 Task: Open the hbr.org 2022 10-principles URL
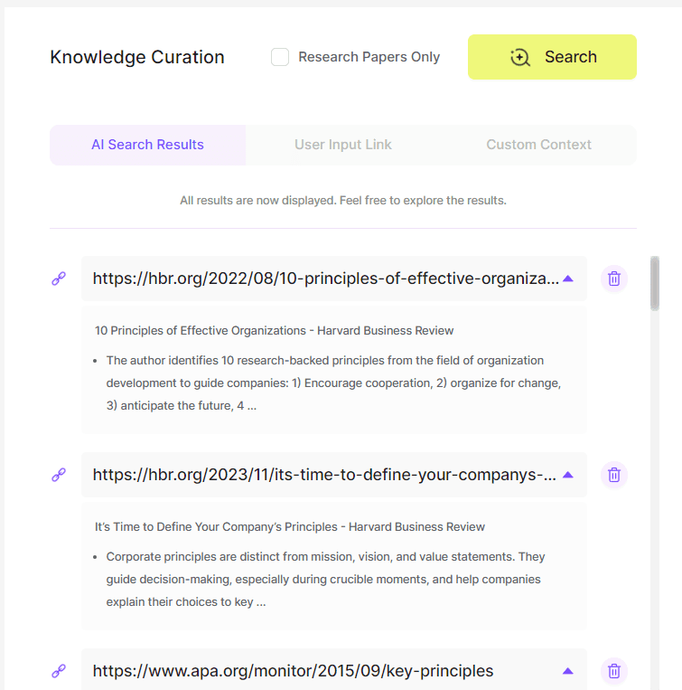[x=325, y=279]
